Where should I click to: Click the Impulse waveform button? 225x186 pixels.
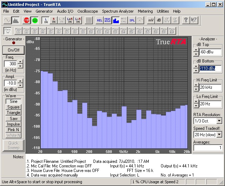13,124
